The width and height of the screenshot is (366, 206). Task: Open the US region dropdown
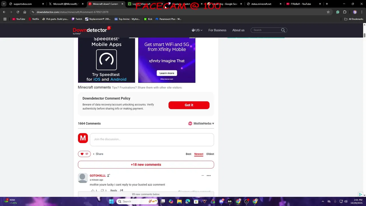coord(197,30)
